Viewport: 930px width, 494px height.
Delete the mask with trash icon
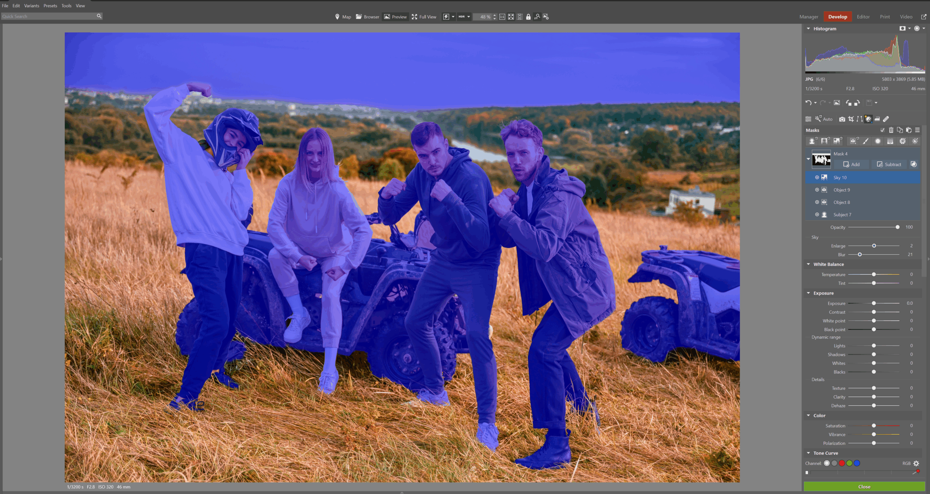[x=891, y=130]
